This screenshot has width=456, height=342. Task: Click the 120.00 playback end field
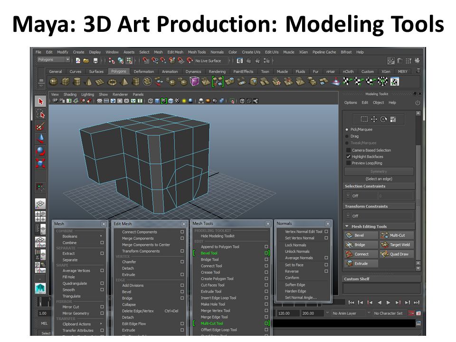tap(288, 313)
